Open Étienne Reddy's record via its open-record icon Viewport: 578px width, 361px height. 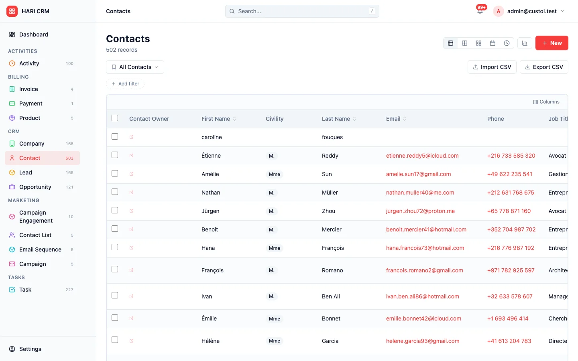131,156
